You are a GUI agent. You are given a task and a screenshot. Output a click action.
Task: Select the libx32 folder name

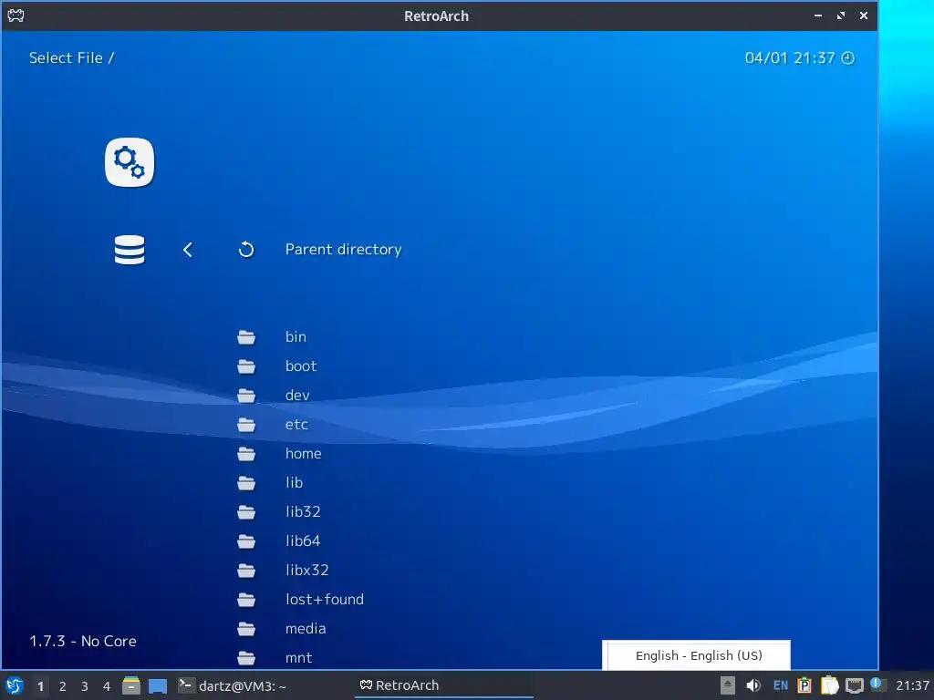click(306, 571)
